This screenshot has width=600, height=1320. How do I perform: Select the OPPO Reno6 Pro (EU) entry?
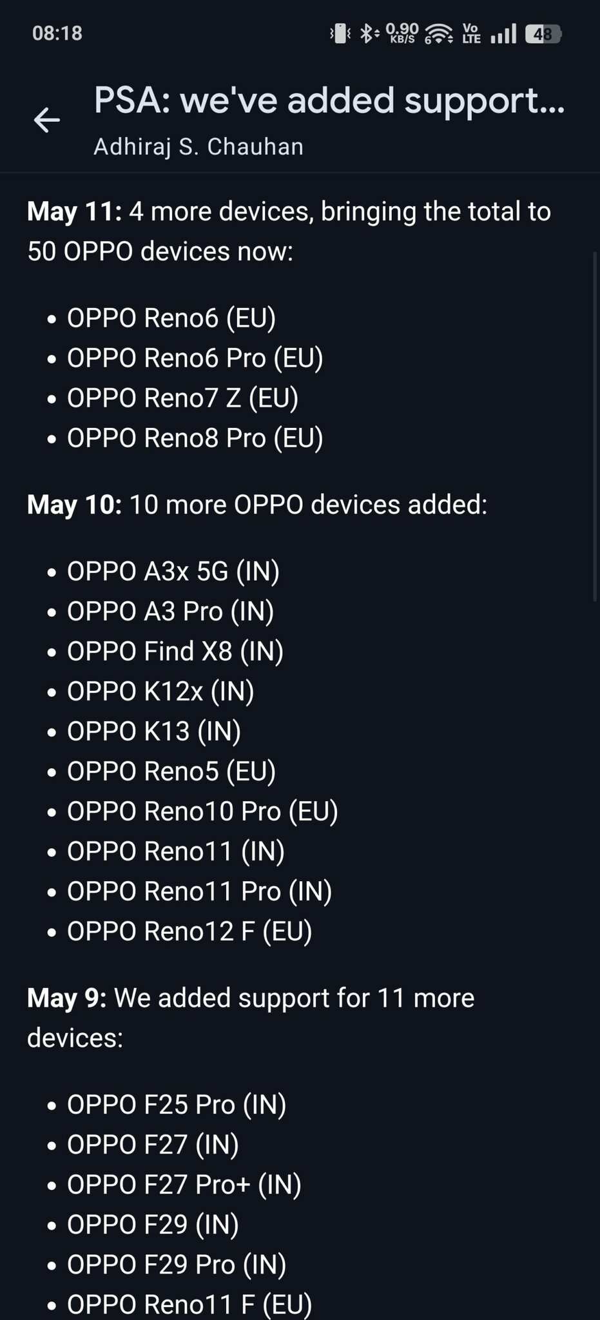195,358
